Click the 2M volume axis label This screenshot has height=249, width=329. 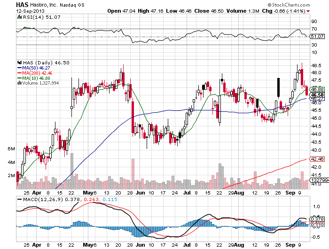11,175
